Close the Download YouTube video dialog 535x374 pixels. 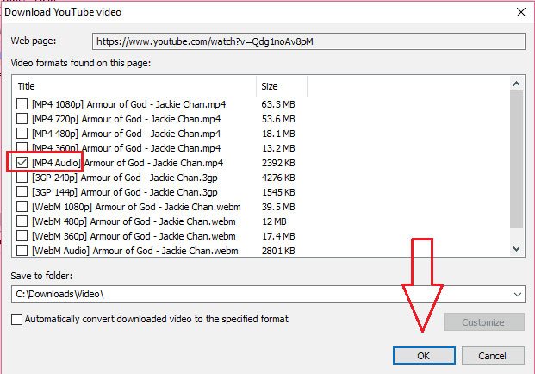(521, 12)
